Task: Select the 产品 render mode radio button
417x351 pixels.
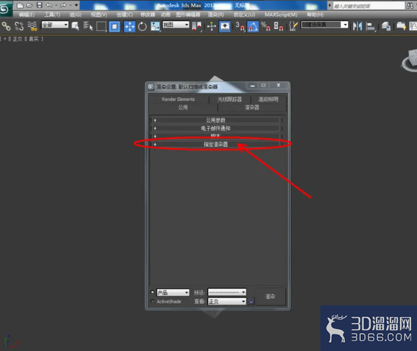Action: tap(152, 292)
